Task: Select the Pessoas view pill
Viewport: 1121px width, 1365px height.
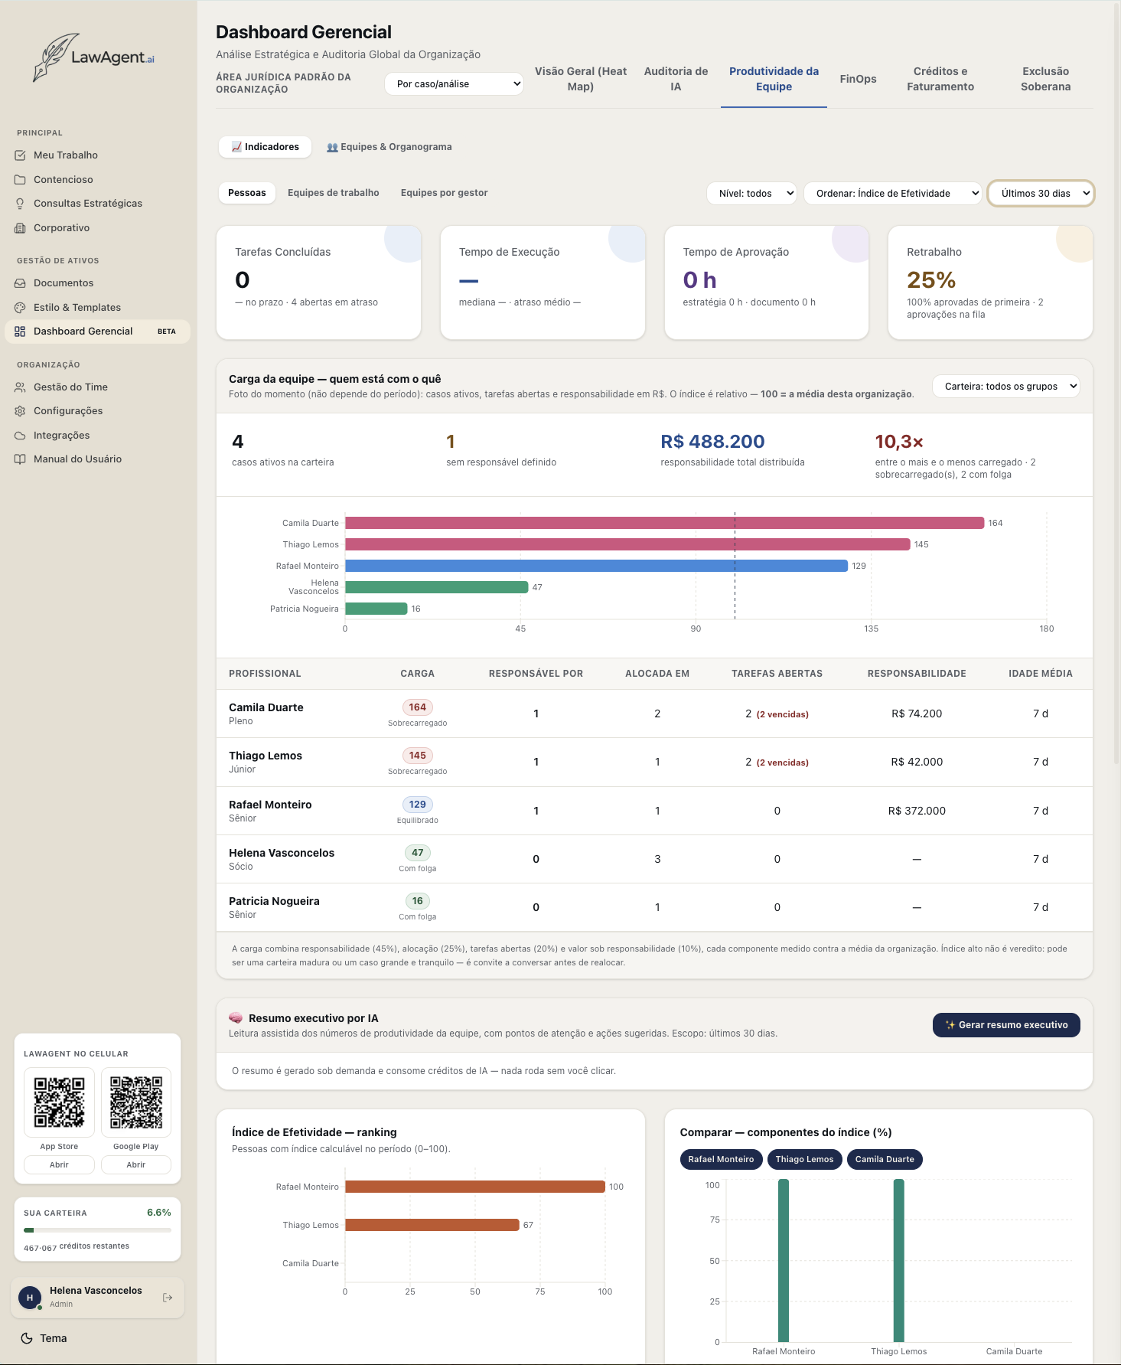Action: click(247, 193)
